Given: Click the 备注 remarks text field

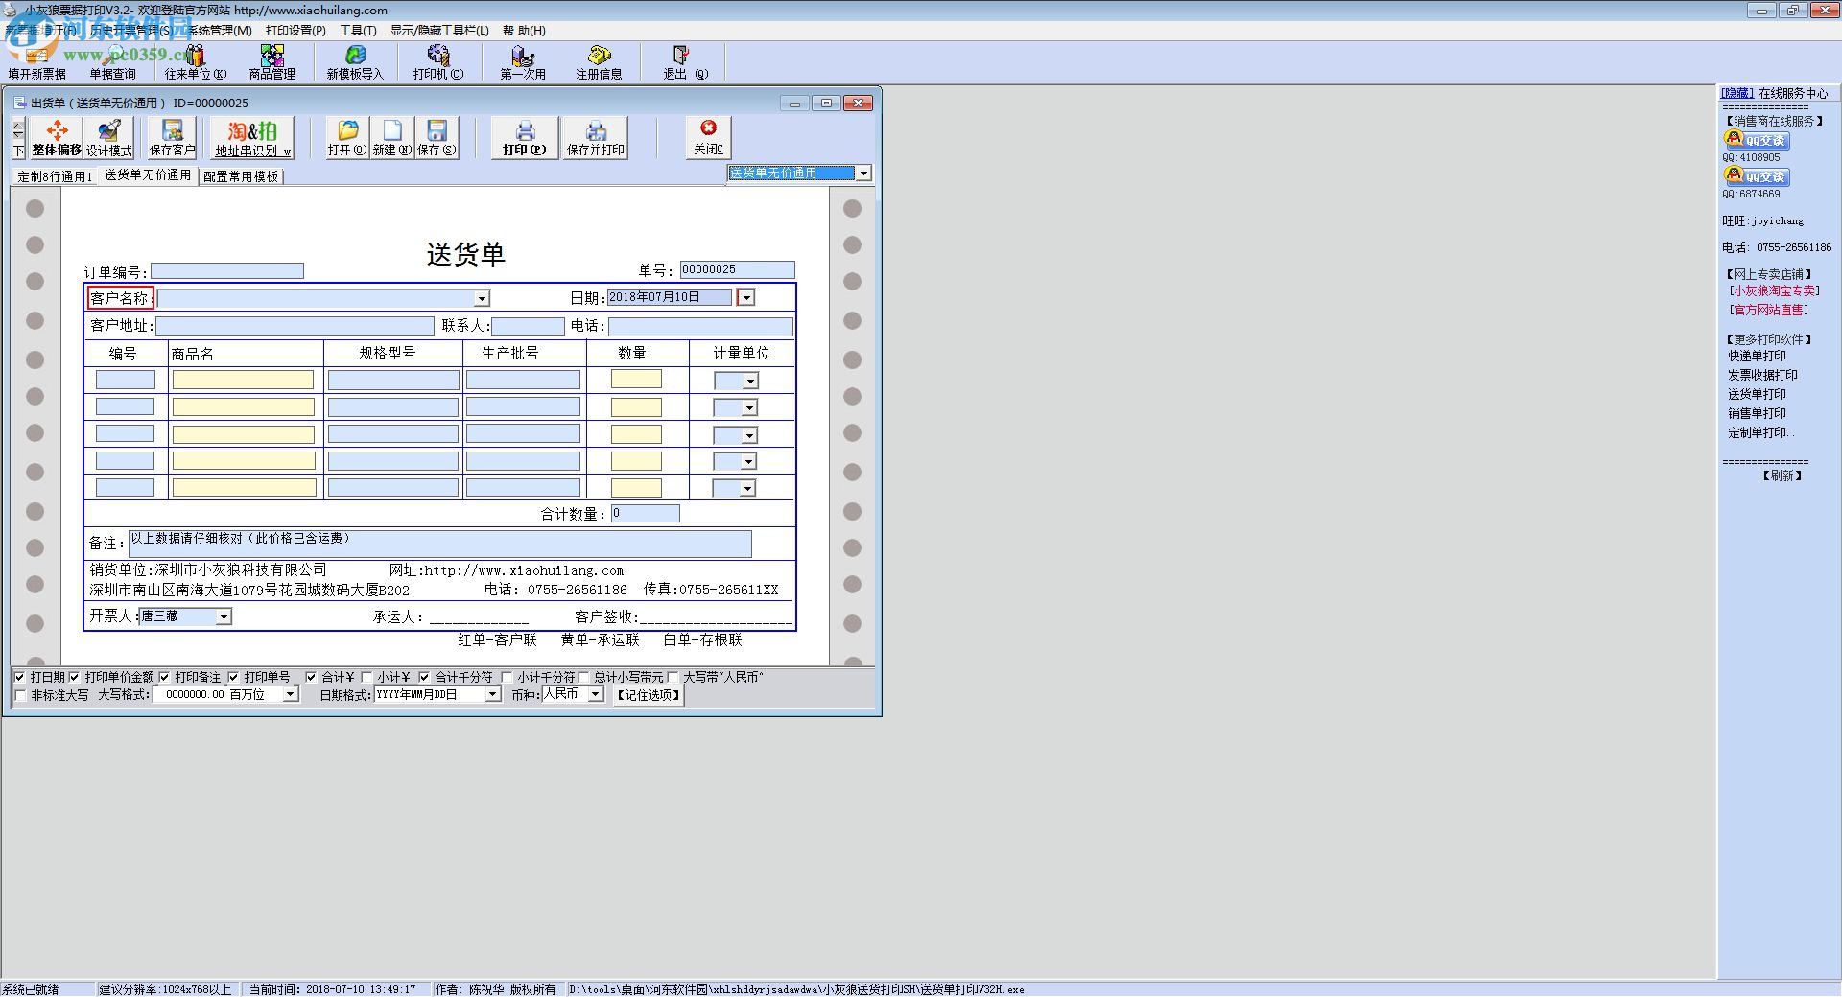Looking at the screenshot, I should point(440,544).
